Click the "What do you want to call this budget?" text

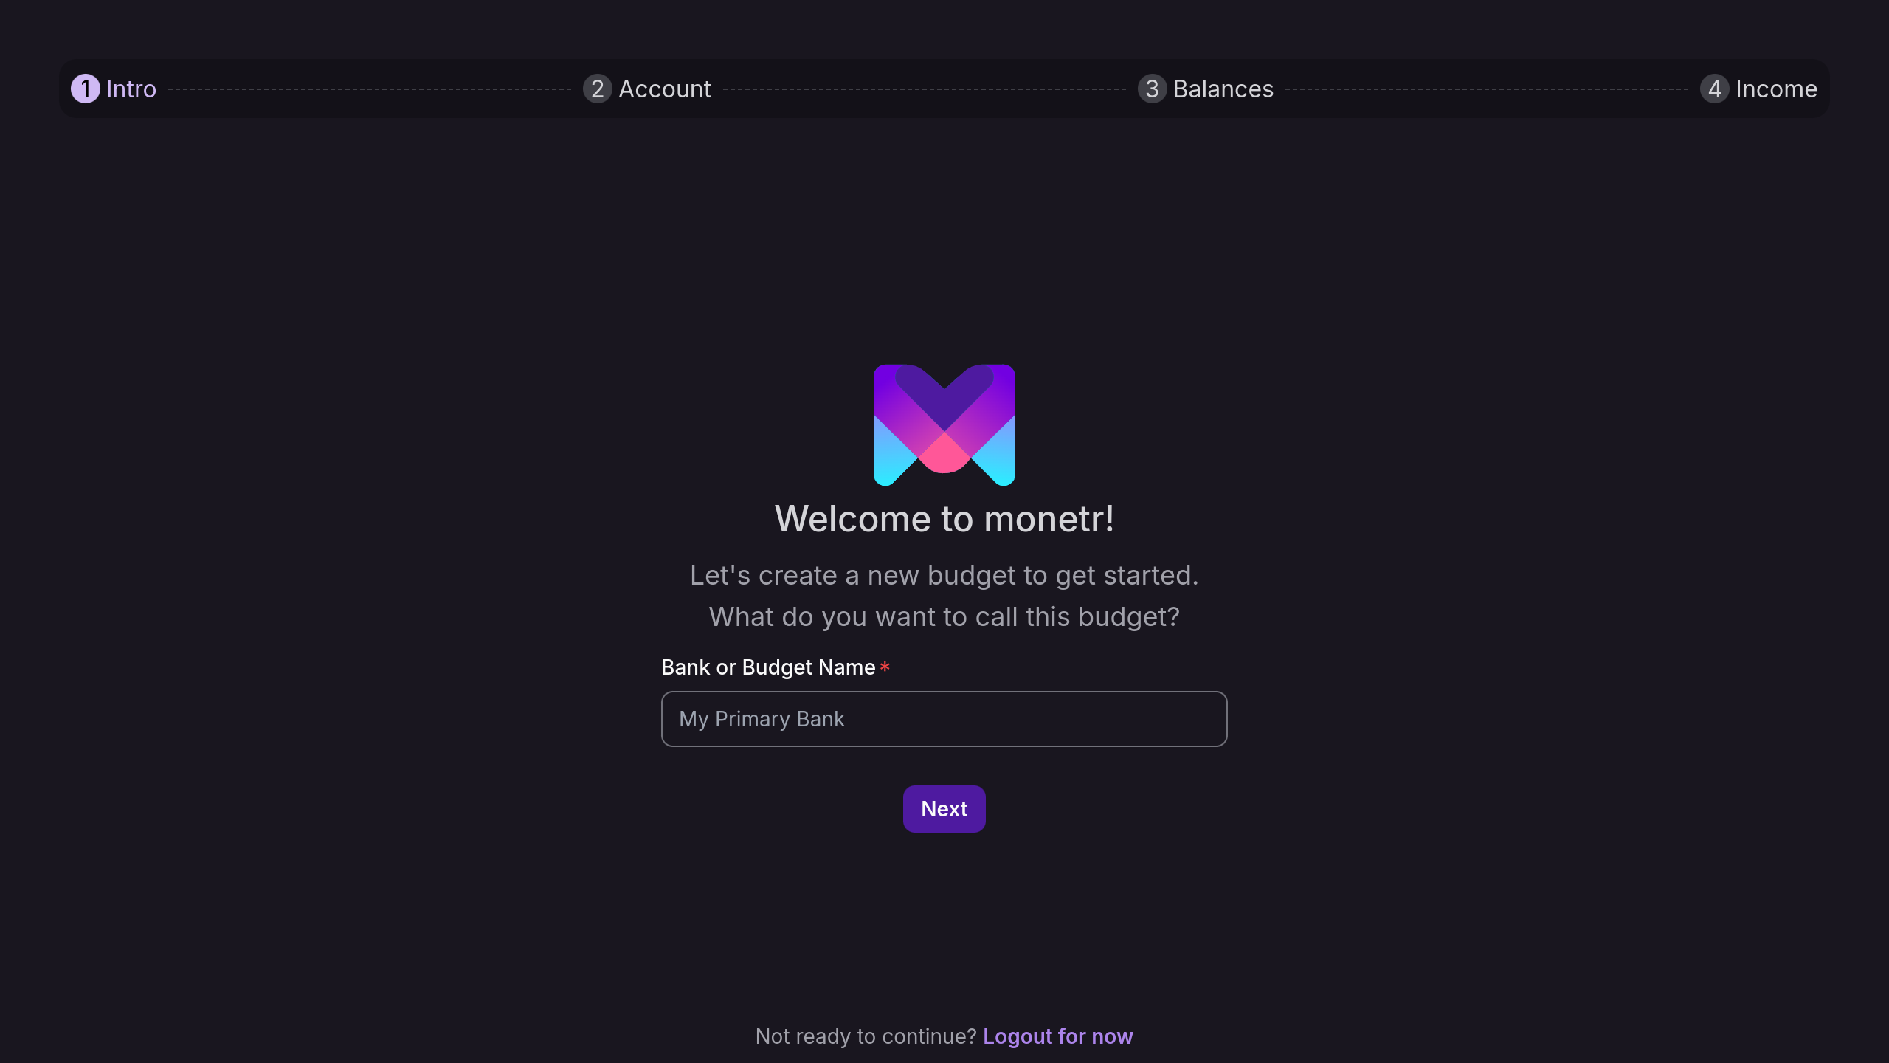tap(944, 617)
